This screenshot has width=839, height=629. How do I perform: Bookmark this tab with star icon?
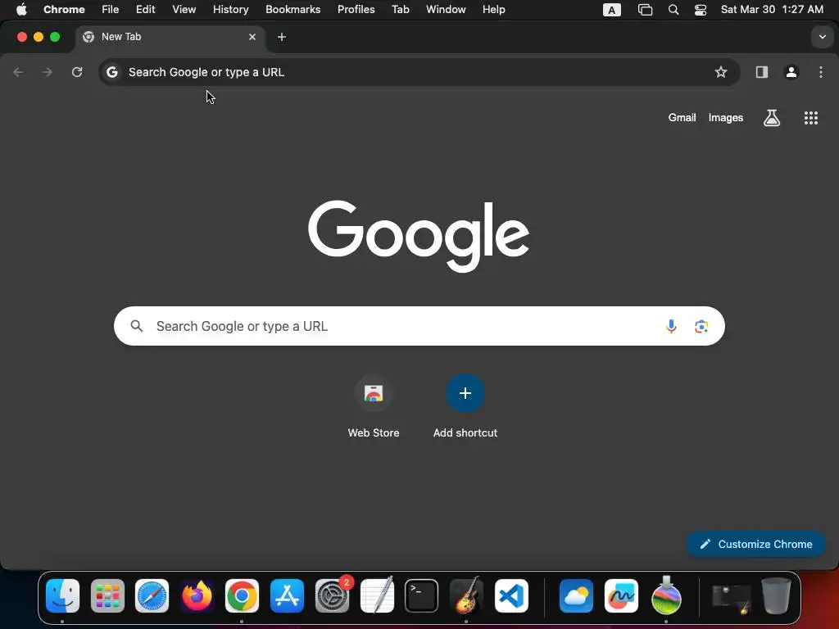(x=721, y=72)
